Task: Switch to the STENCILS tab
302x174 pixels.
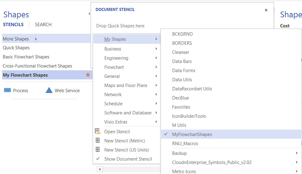Action: [13, 24]
